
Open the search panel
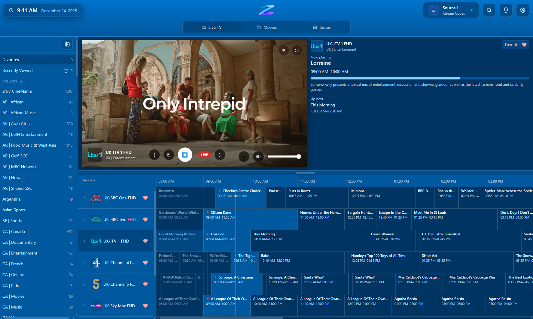pyautogui.click(x=489, y=10)
